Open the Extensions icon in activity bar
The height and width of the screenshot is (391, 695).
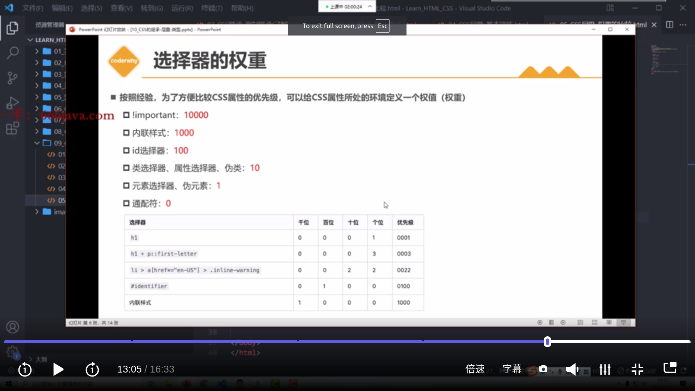coord(12,128)
